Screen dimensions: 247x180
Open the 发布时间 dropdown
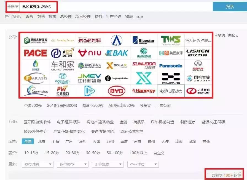coord(37,164)
